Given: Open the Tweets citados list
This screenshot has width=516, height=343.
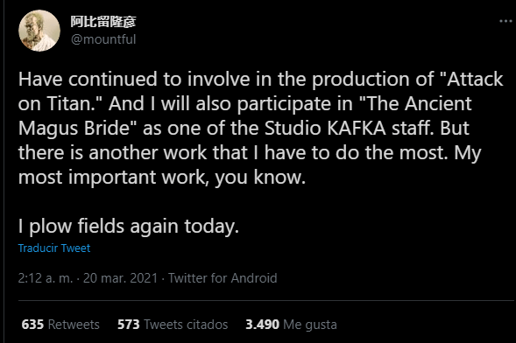Looking at the screenshot, I should click(x=186, y=325).
